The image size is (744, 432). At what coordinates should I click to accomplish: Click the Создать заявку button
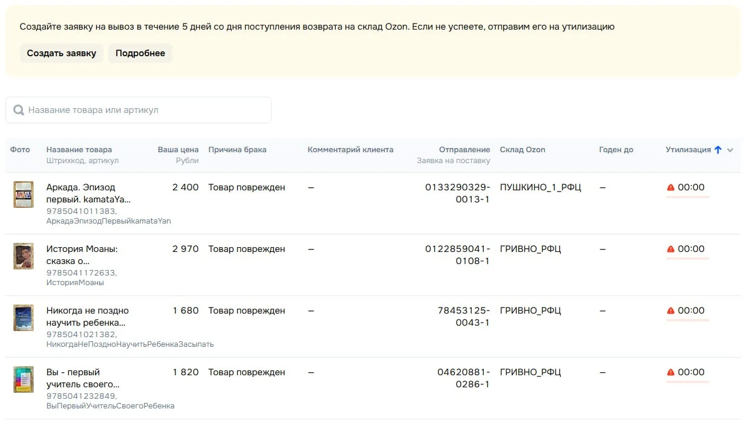click(62, 53)
